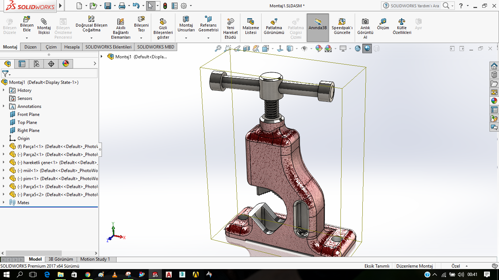The width and height of the screenshot is (499, 280).
Task: Open the Montaj Unsurları dropdown
Action: pos(186,38)
